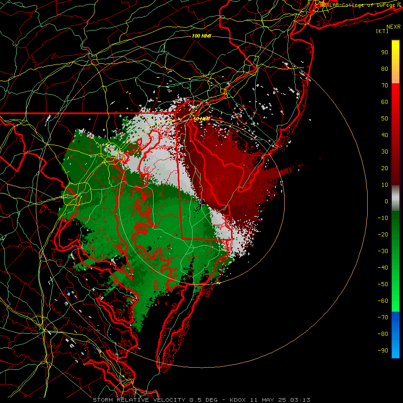This screenshot has width=403, height=403.
Task: Click the 100 NMI range ring label
Action: click(x=201, y=36)
